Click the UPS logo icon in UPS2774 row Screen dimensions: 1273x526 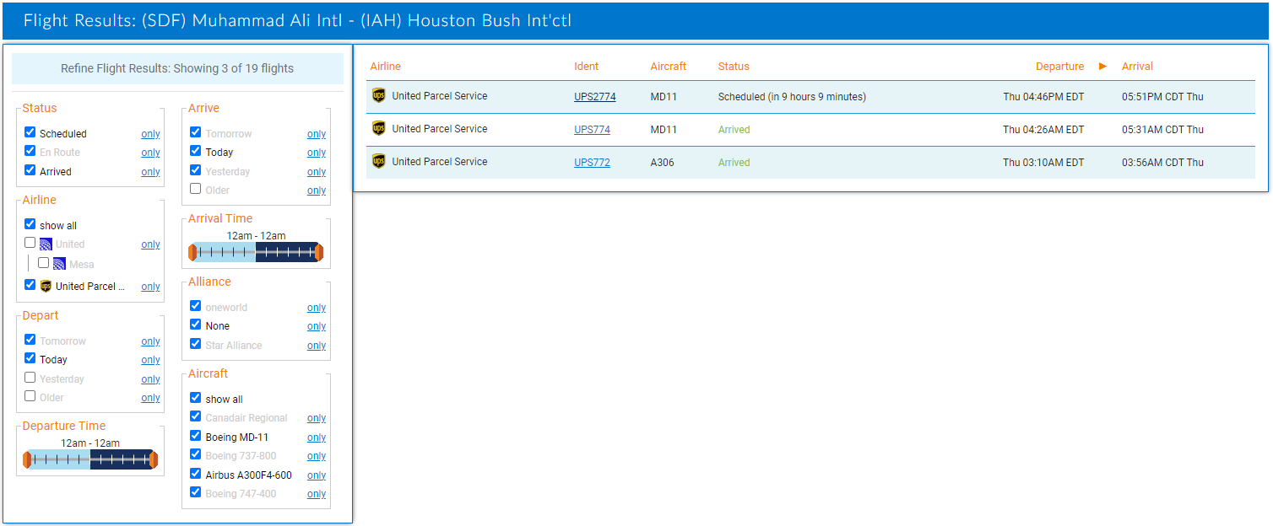pyautogui.click(x=378, y=96)
